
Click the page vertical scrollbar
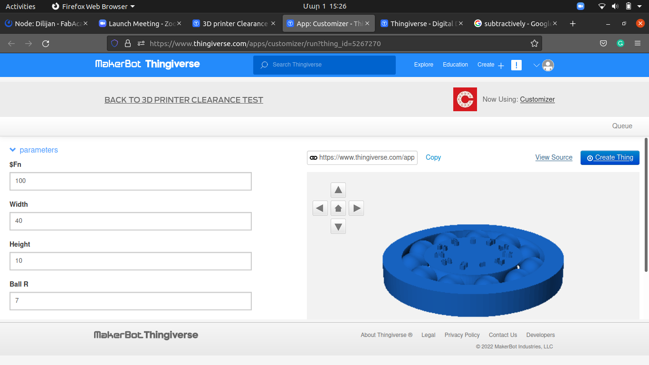646,204
